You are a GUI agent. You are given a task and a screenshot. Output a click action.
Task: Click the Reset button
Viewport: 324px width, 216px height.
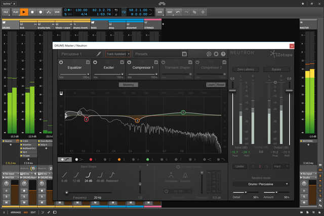221,84
